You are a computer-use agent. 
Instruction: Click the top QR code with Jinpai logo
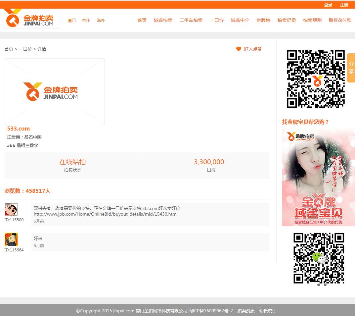point(316,79)
